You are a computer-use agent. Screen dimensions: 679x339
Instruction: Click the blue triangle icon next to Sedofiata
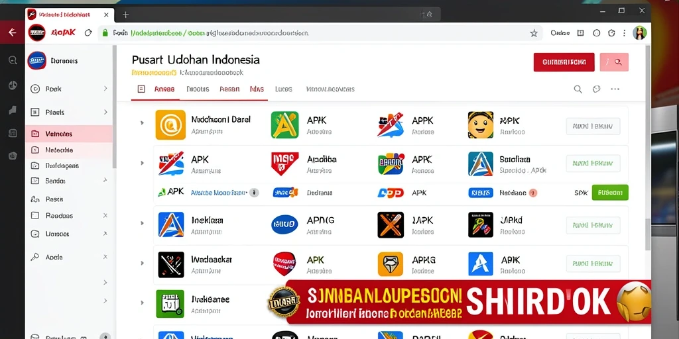point(480,164)
